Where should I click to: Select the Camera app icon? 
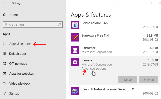point(75,62)
